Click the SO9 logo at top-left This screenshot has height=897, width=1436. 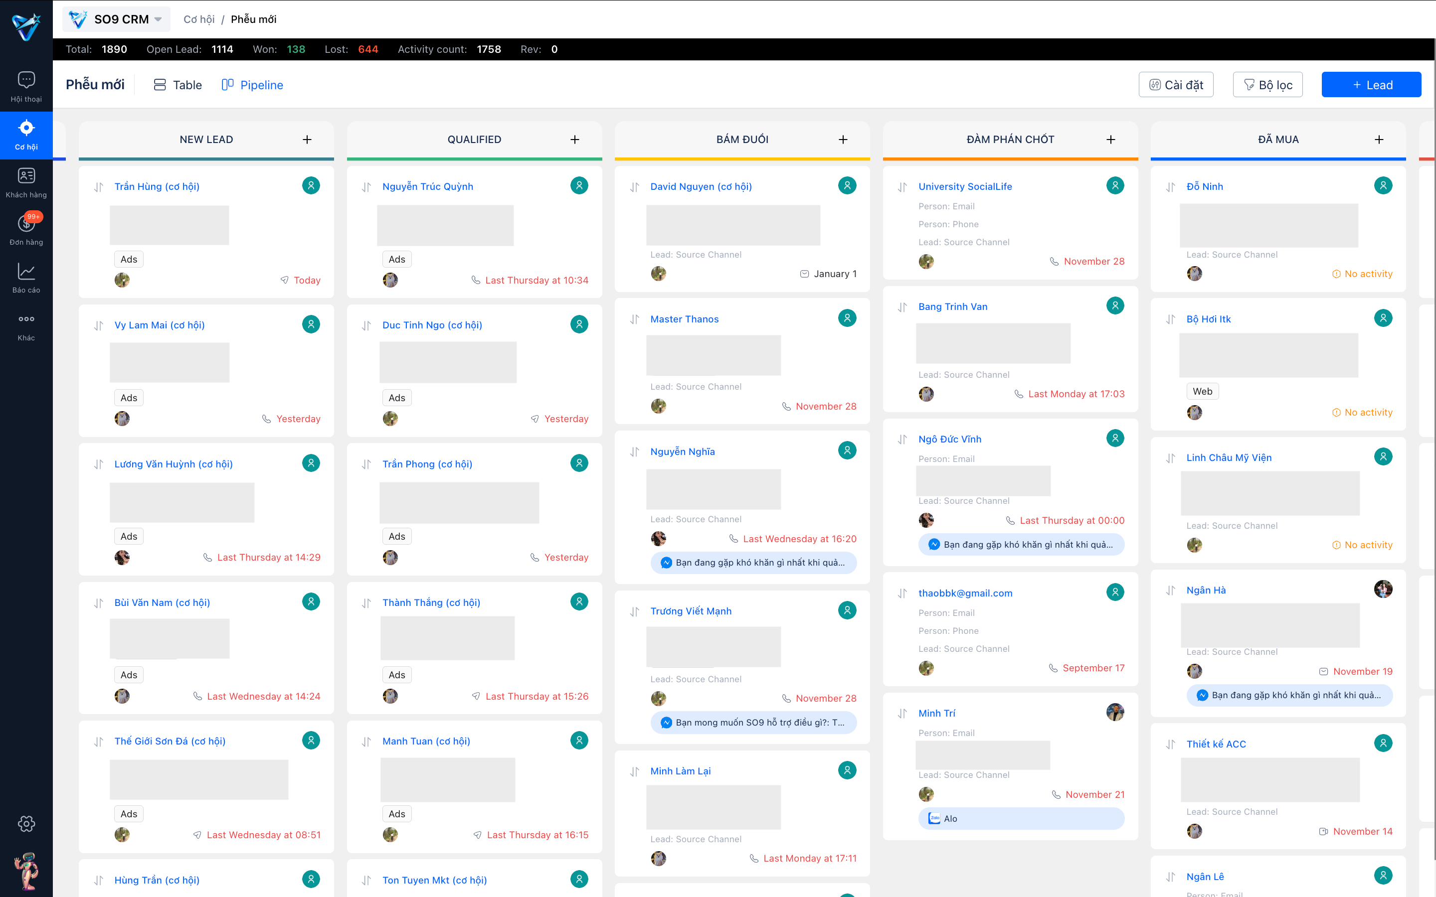coord(26,26)
